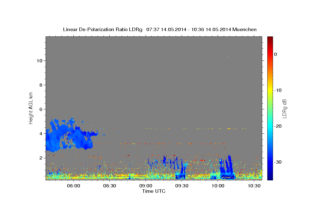Click the colorbar value -20
324x216 pixels.
click(278, 126)
